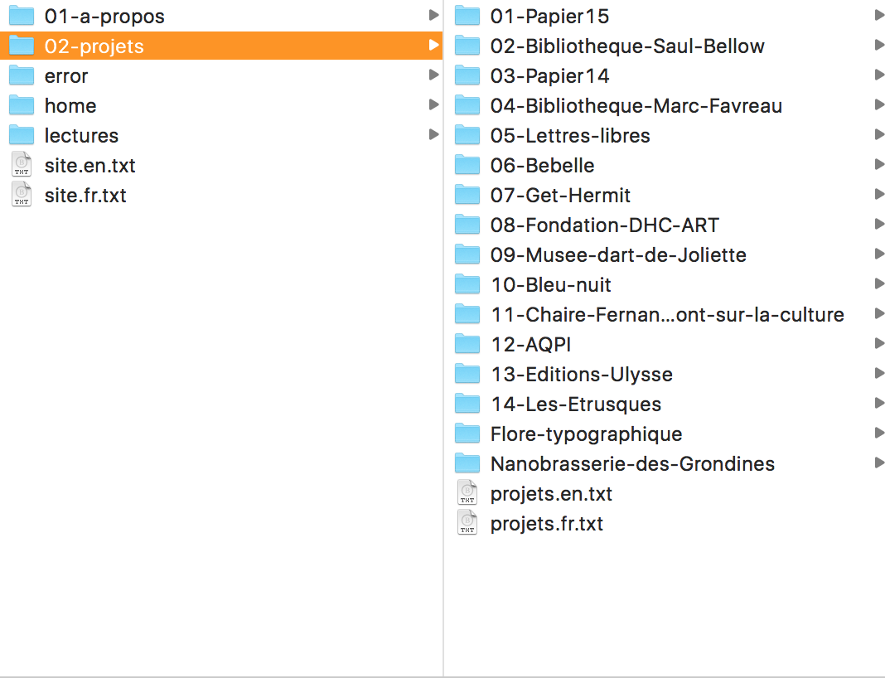Click the arrow beside 02-projets

433,45
